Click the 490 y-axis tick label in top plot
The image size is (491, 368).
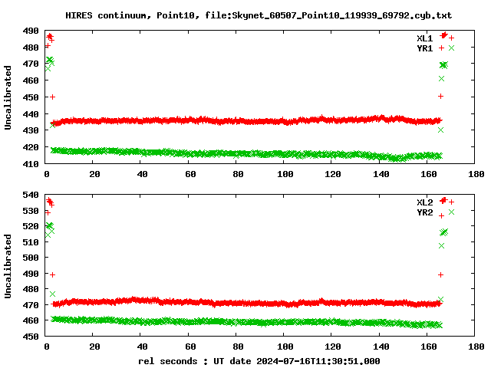[31, 31]
